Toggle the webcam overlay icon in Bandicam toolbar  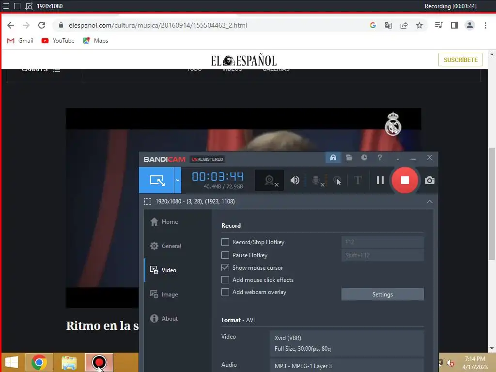point(269,180)
